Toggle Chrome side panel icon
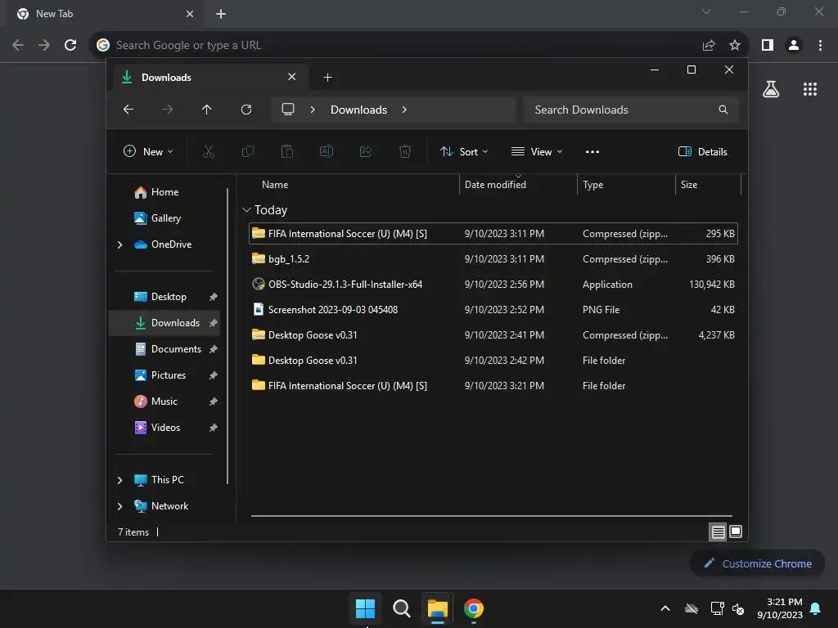This screenshot has width=838, height=628. 768,46
